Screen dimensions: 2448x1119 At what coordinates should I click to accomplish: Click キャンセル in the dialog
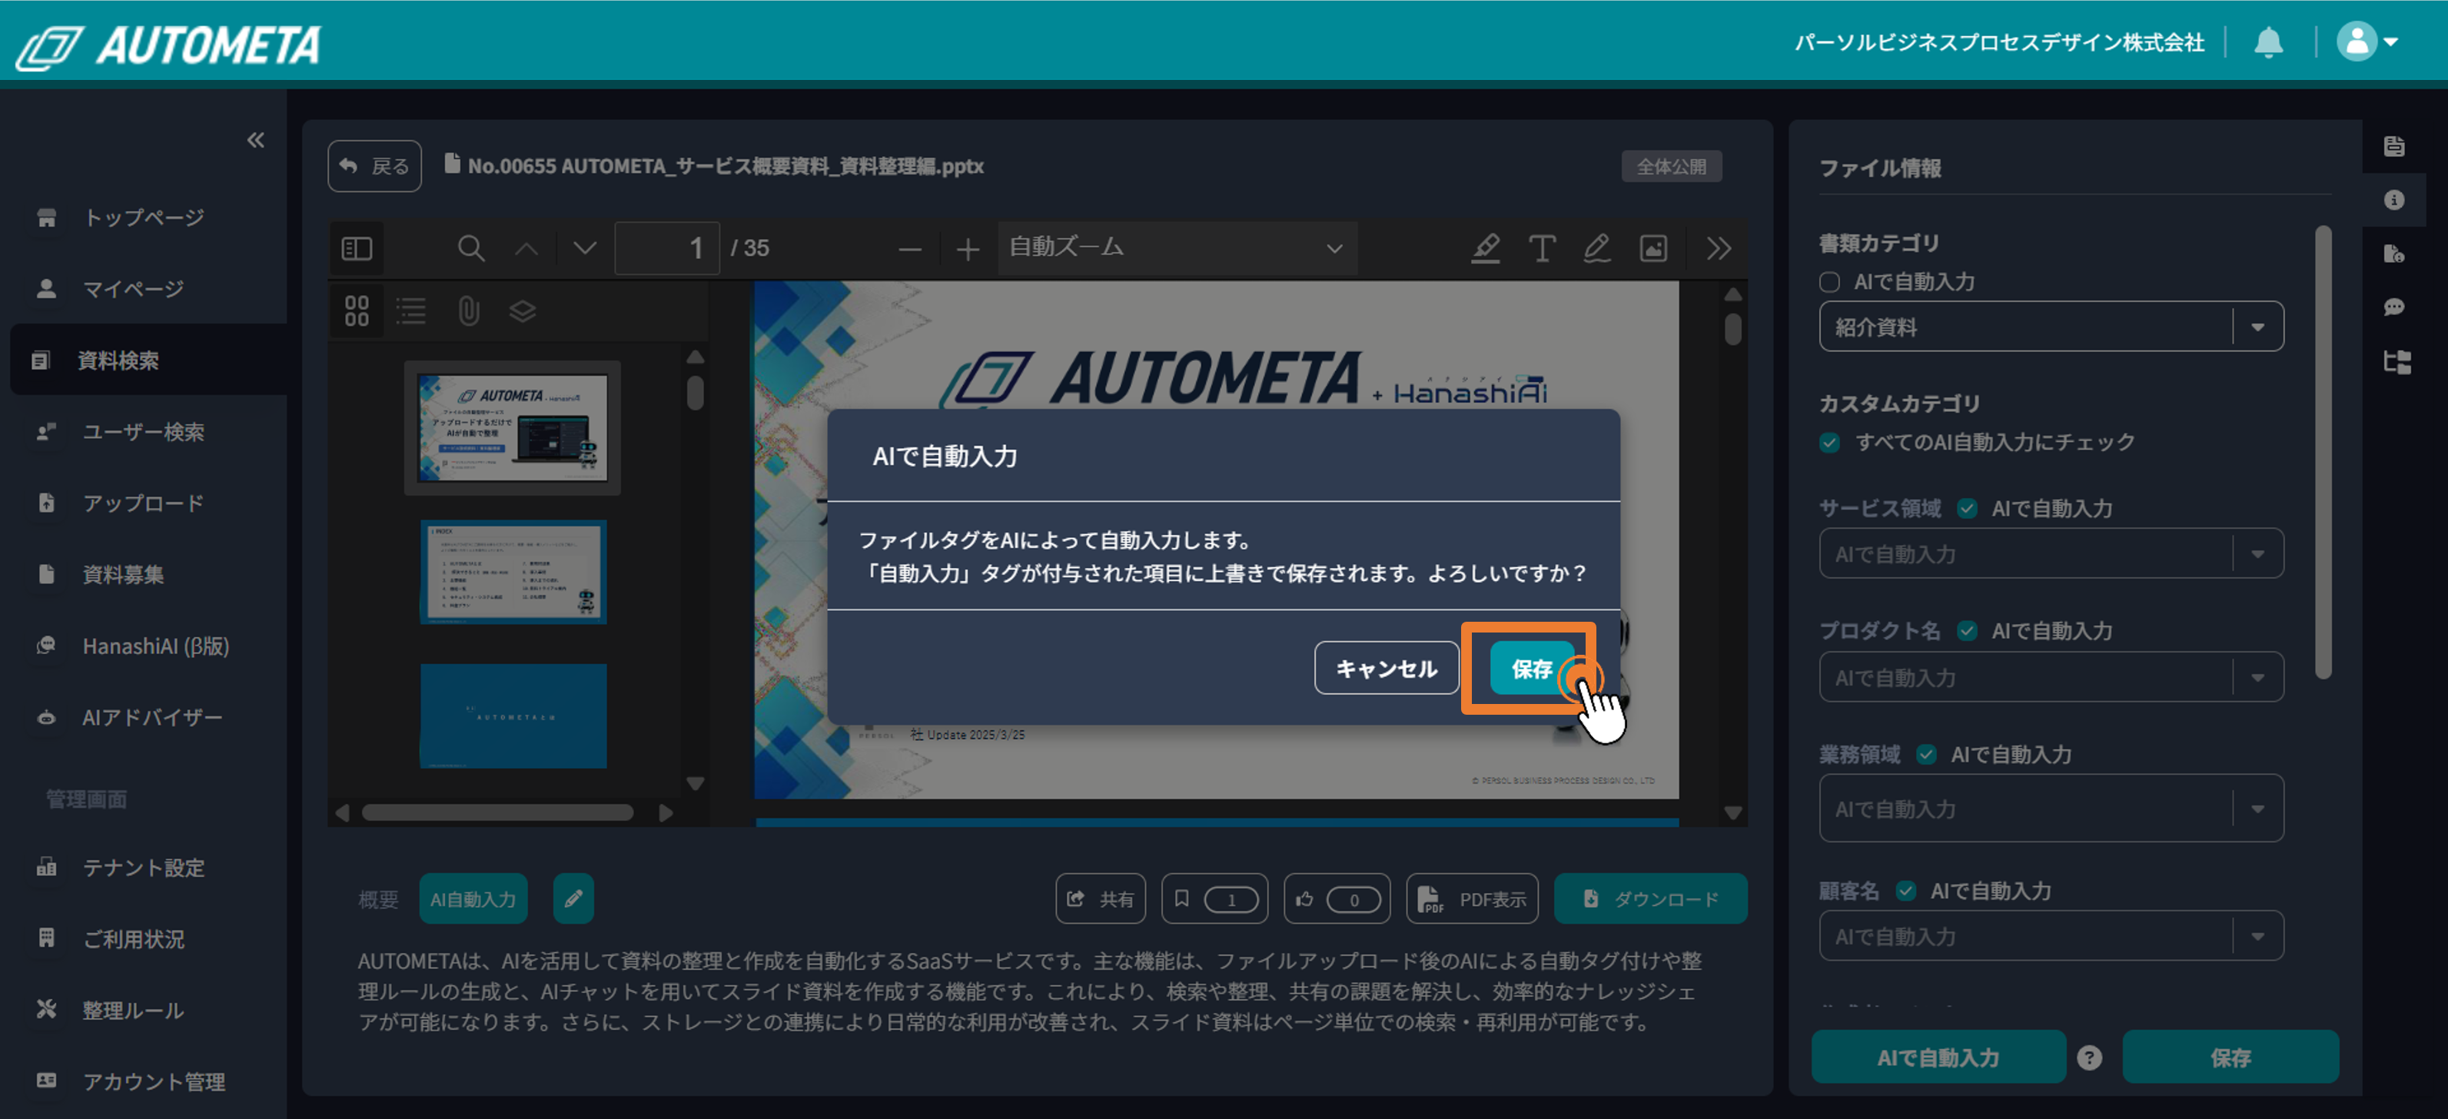click(x=1387, y=669)
